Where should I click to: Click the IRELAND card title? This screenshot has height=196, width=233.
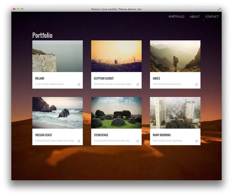(x=40, y=78)
